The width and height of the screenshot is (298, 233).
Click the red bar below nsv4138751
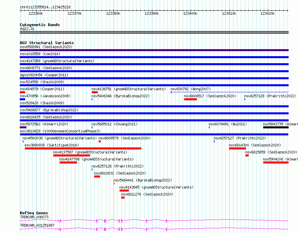[x=95, y=92]
